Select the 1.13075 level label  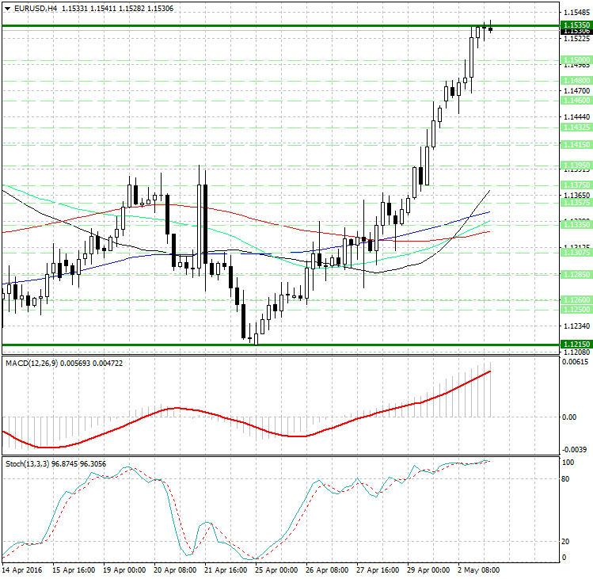576,252
